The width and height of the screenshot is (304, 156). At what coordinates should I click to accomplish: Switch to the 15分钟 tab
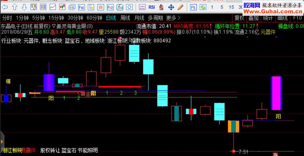(56, 18)
